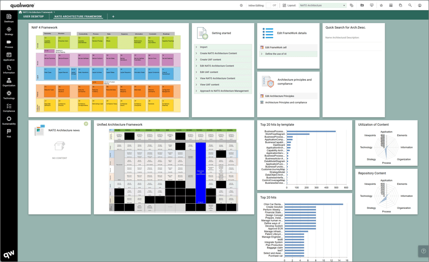Expand the Import item in Getting started
The width and height of the screenshot is (429, 262).
[x=223, y=47]
